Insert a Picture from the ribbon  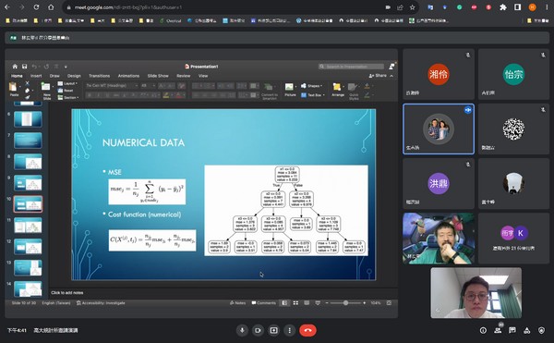click(x=290, y=90)
